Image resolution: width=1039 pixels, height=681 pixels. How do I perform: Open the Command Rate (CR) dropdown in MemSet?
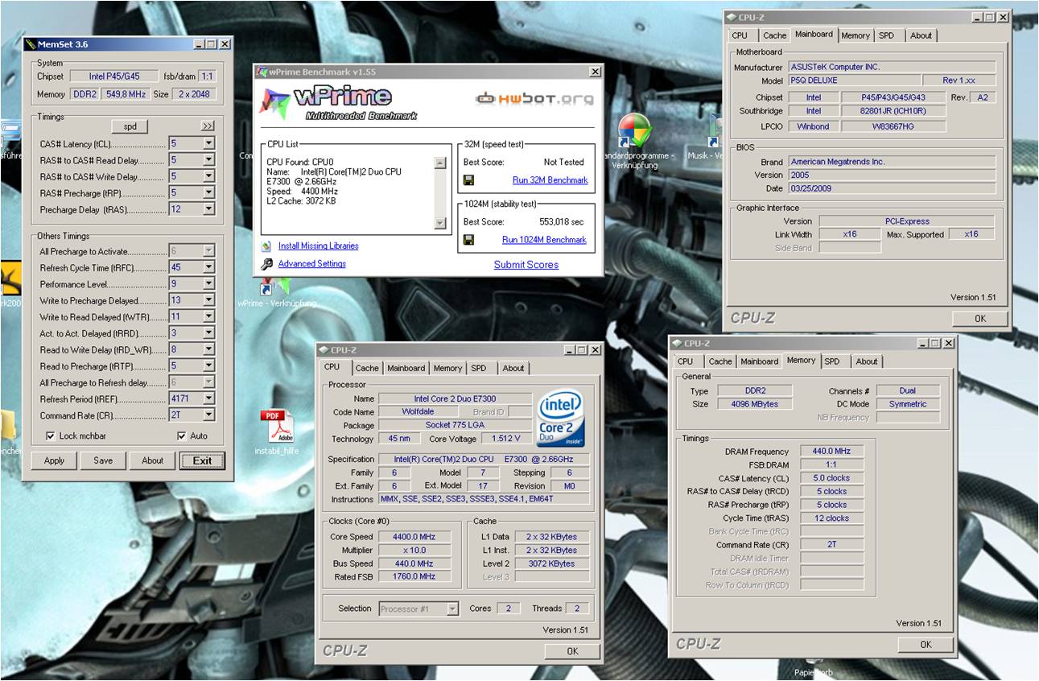click(x=208, y=415)
